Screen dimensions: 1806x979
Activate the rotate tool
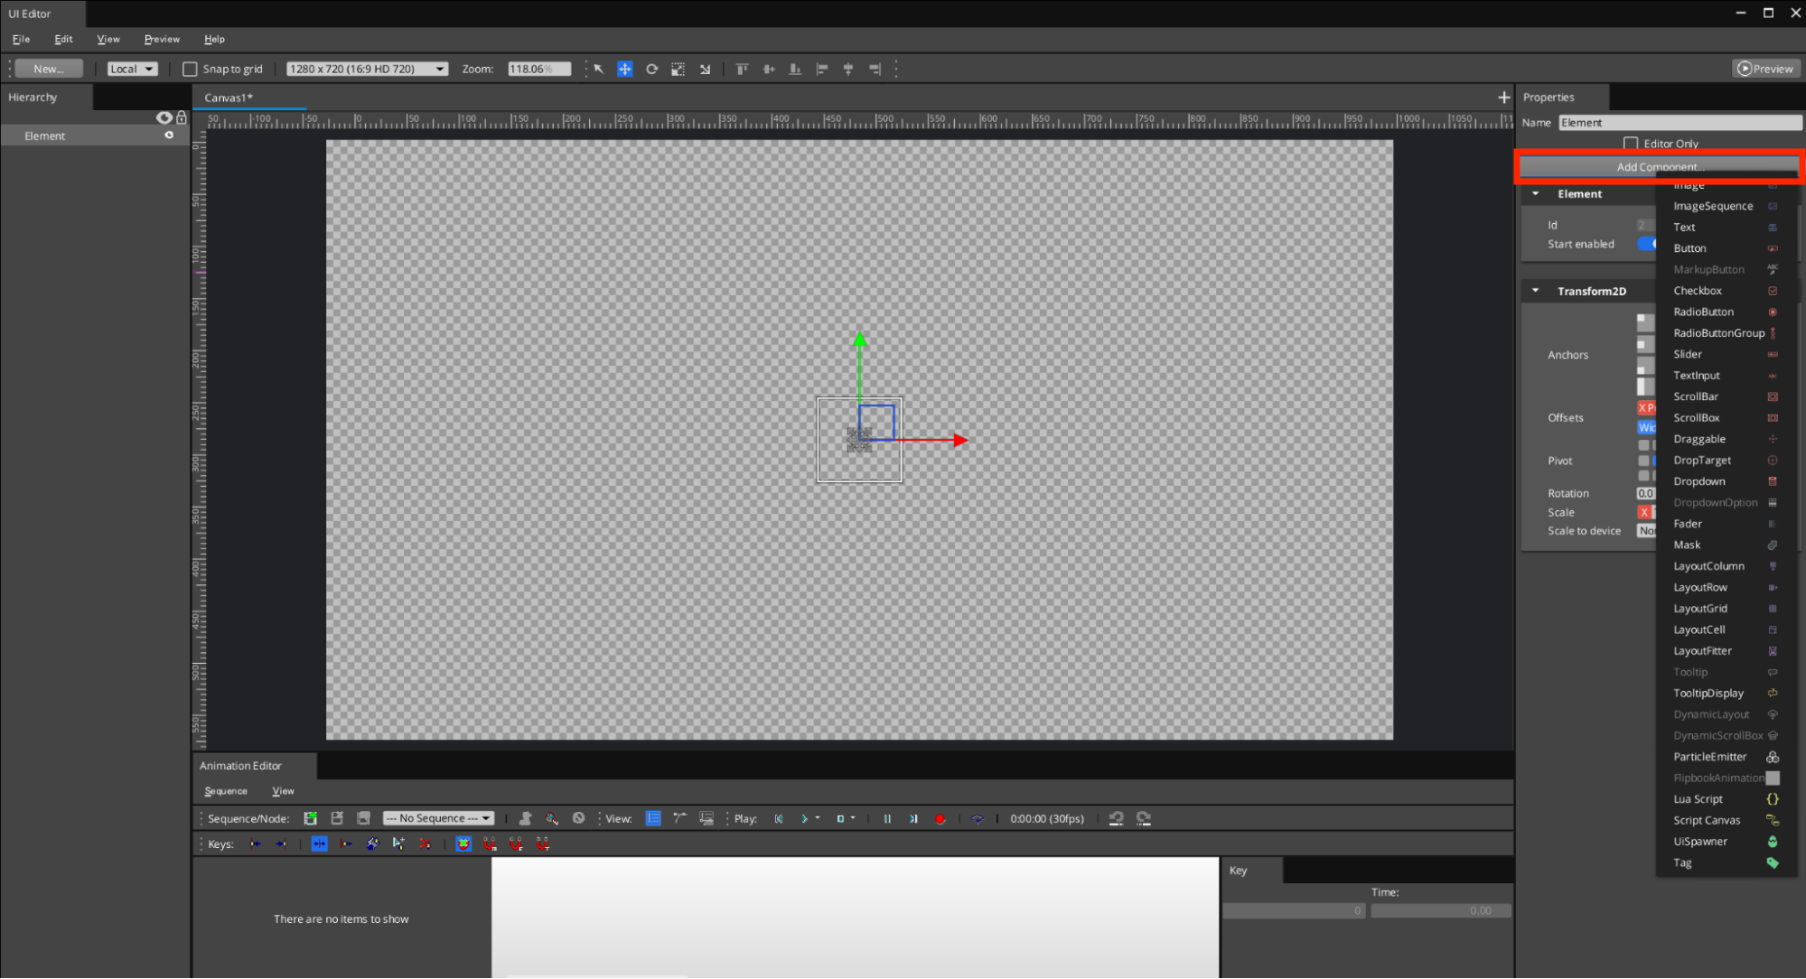coord(651,69)
